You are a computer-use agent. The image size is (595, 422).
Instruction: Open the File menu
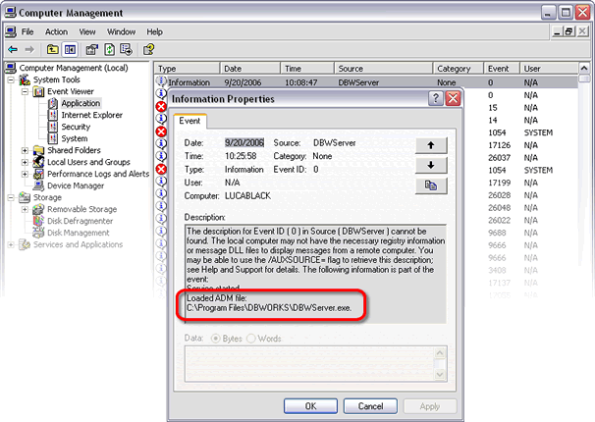pyautogui.click(x=27, y=31)
